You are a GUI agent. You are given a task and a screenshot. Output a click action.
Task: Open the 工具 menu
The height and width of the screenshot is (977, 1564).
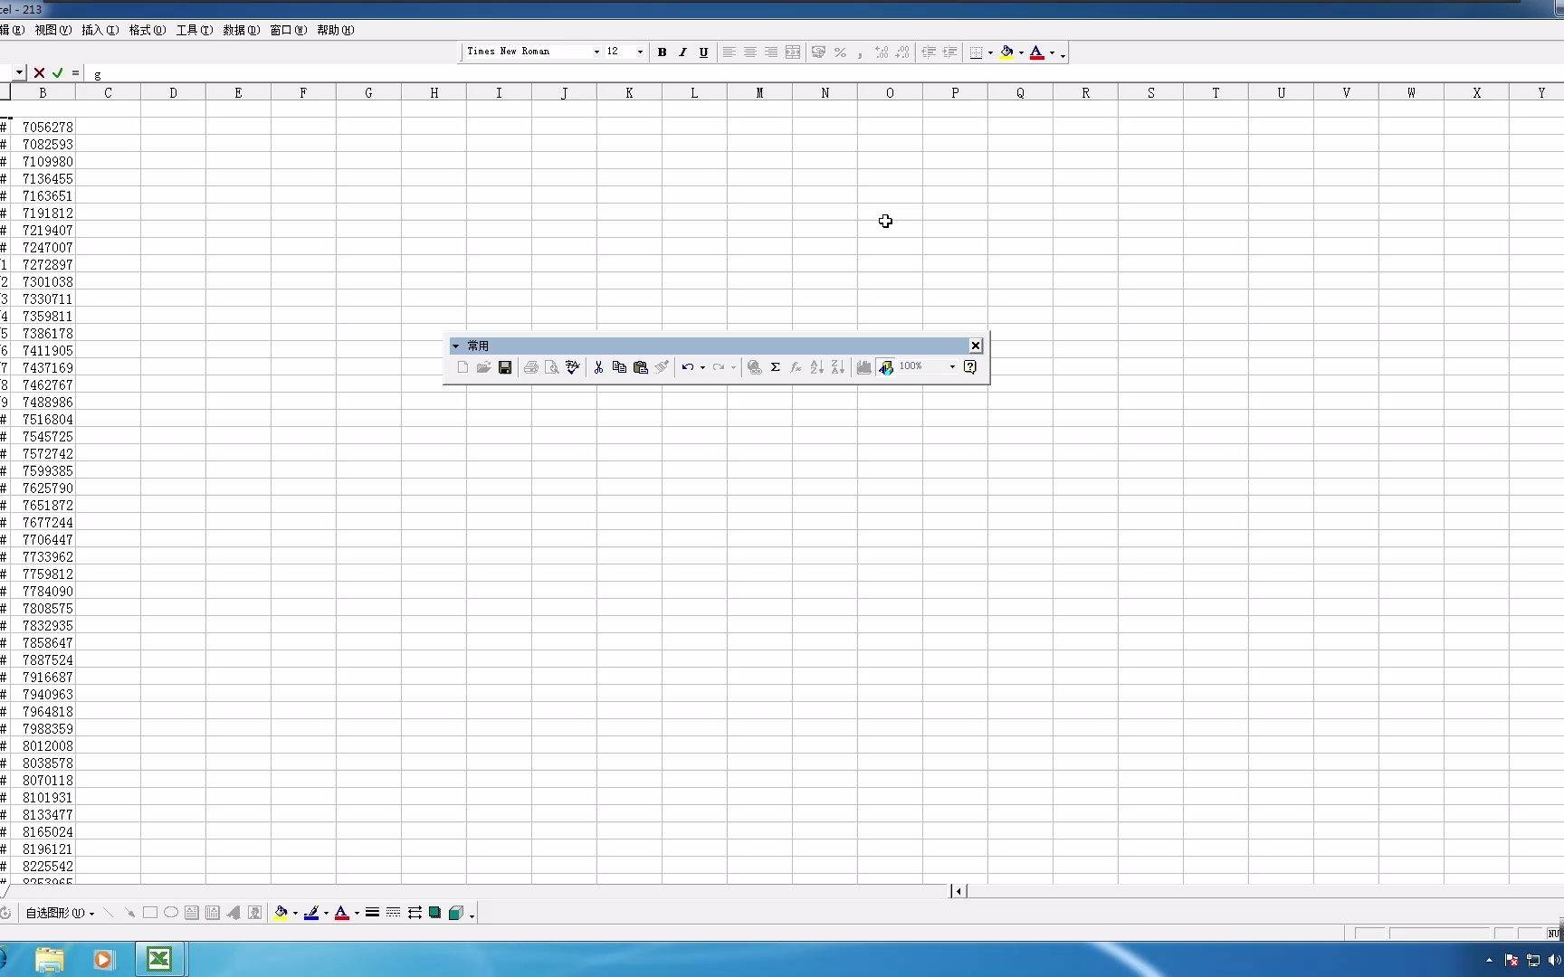point(193,30)
